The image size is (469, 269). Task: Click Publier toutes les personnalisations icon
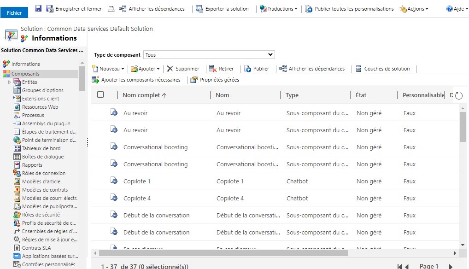tap(309, 9)
